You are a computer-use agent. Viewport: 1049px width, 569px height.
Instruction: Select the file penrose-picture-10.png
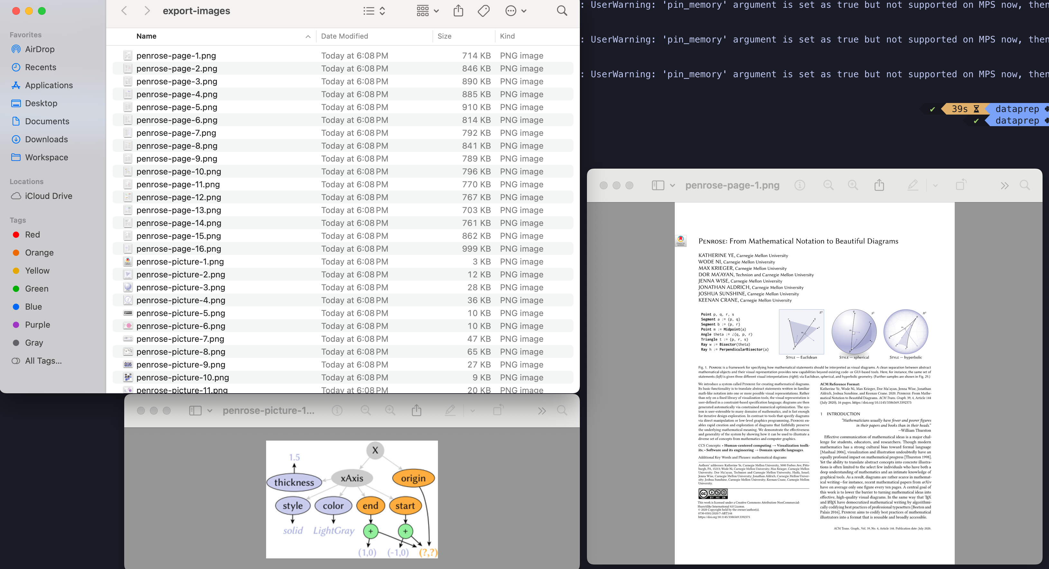(343, 377)
